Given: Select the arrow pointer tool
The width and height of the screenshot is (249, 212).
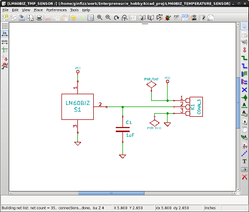Looking at the screenshot, I should tap(244, 26).
